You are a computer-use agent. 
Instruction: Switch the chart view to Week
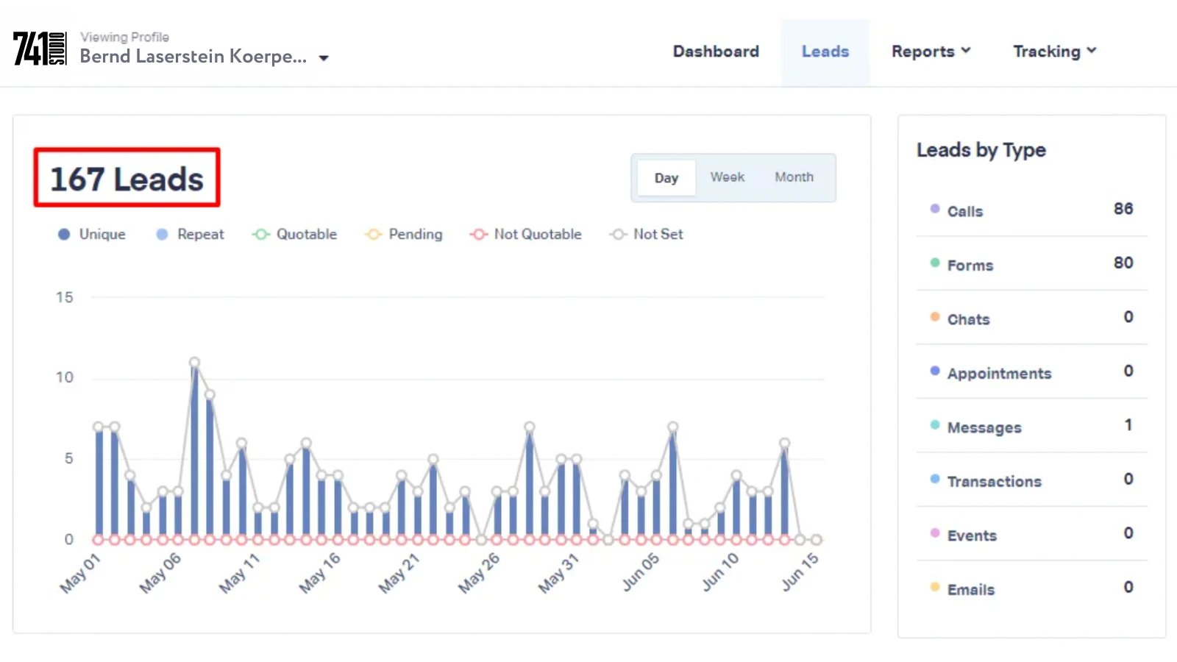tap(727, 177)
